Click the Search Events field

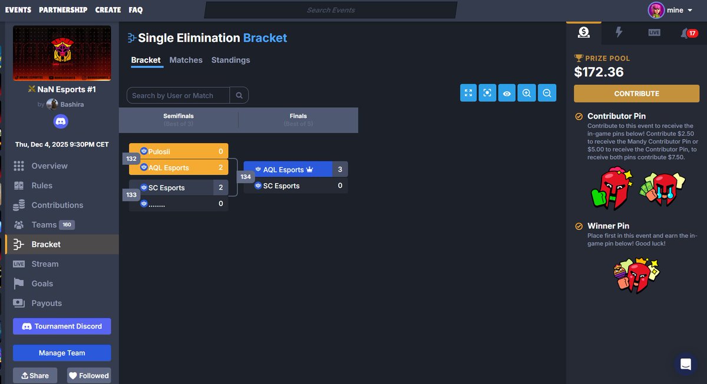click(x=330, y=9)
